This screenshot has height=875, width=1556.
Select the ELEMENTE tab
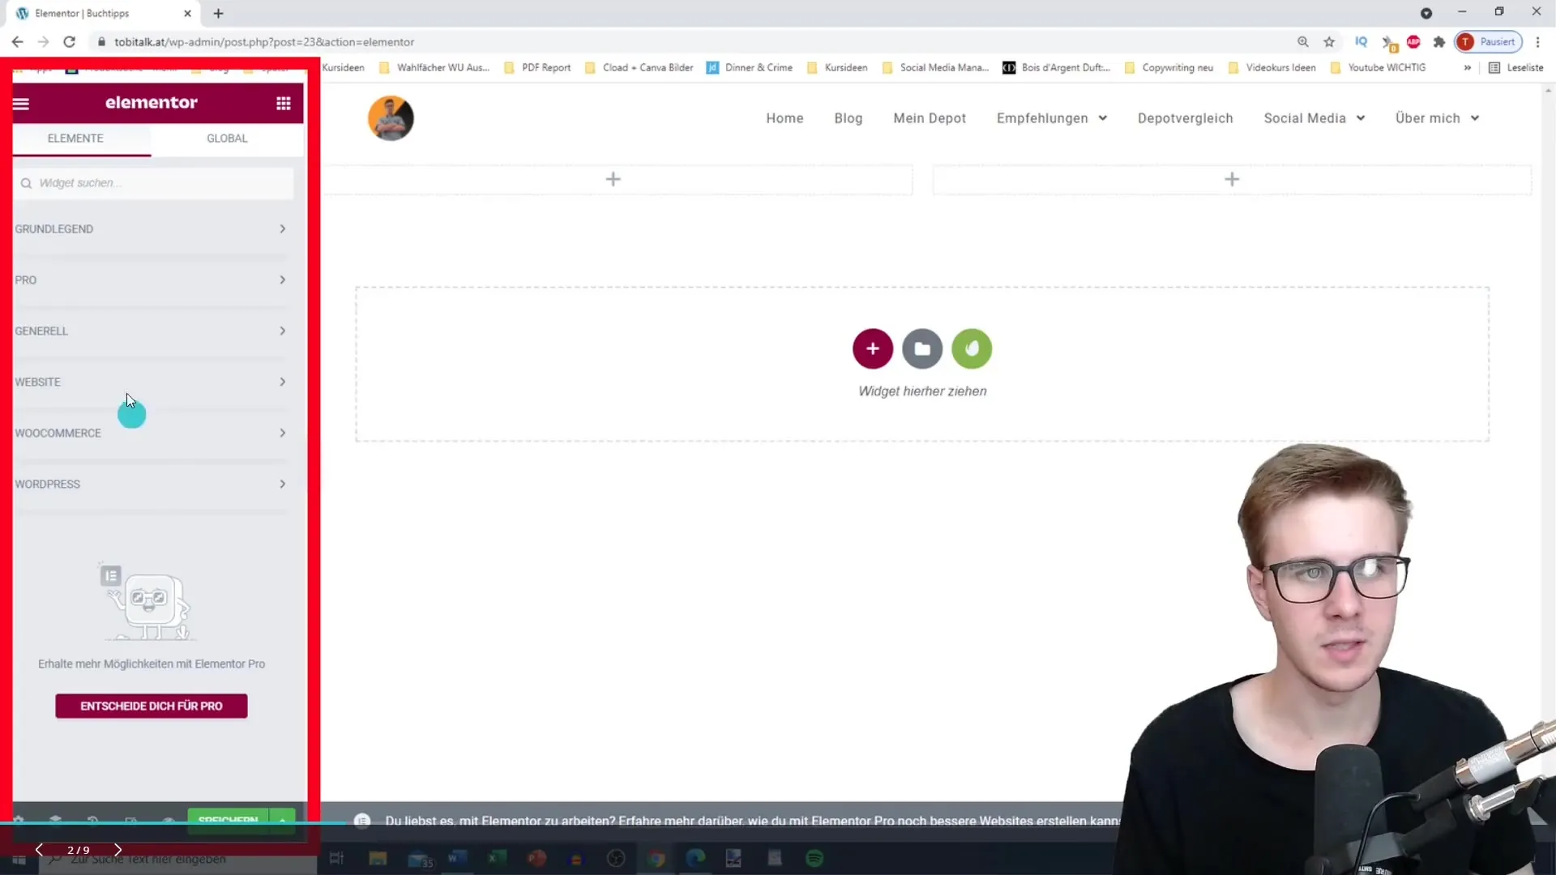click(76, 137)
